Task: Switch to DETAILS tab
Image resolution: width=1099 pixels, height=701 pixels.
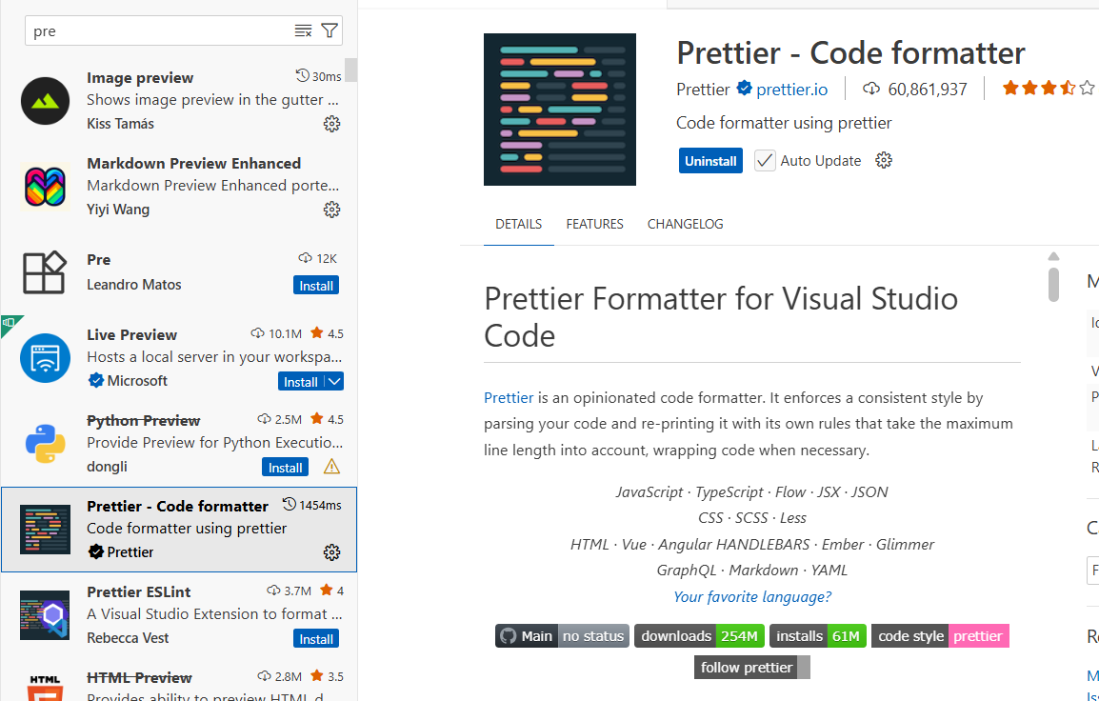Action: coord(519,225)
